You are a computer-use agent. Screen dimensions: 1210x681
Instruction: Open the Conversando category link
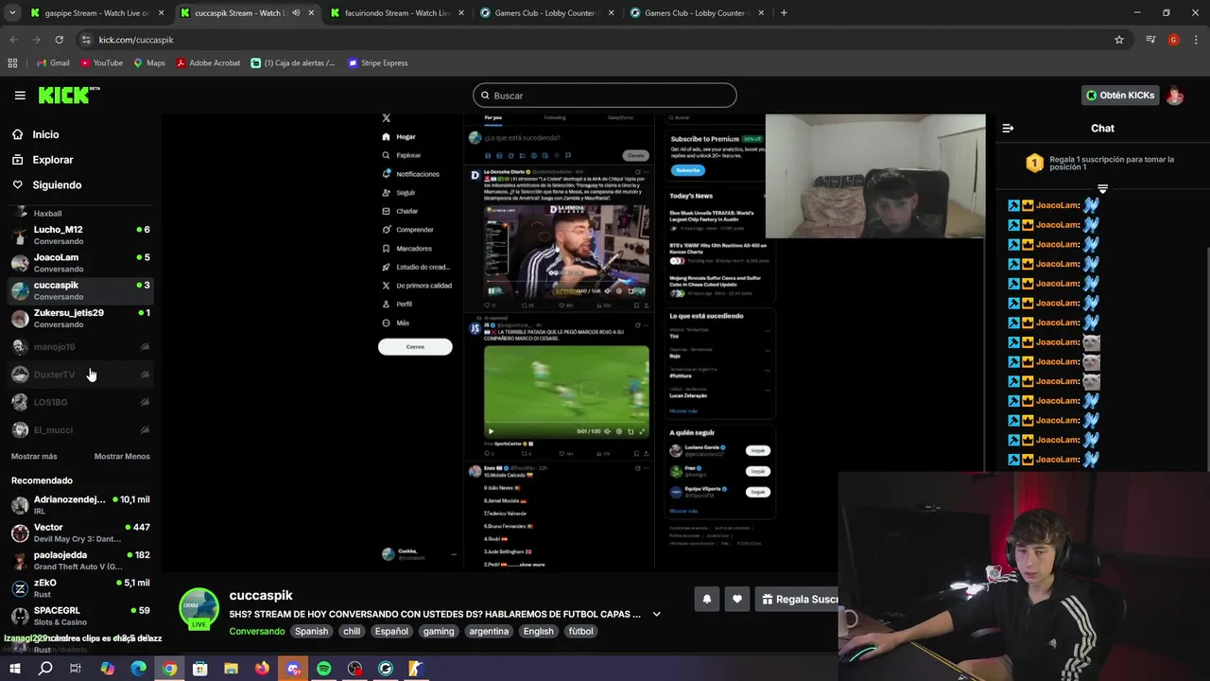[x=256, y=631]
